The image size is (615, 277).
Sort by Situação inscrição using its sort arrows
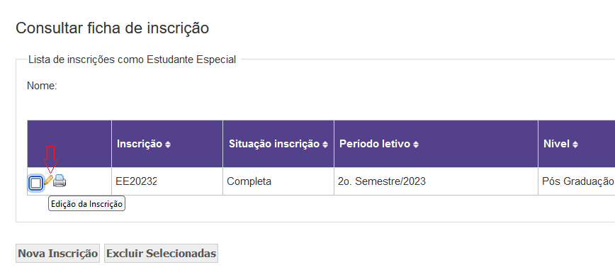(325, 145)
